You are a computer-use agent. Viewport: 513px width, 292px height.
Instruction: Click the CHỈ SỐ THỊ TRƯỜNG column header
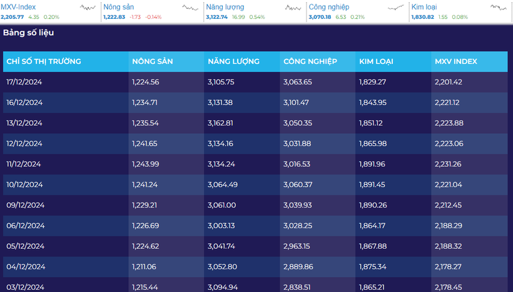[44, 61]
